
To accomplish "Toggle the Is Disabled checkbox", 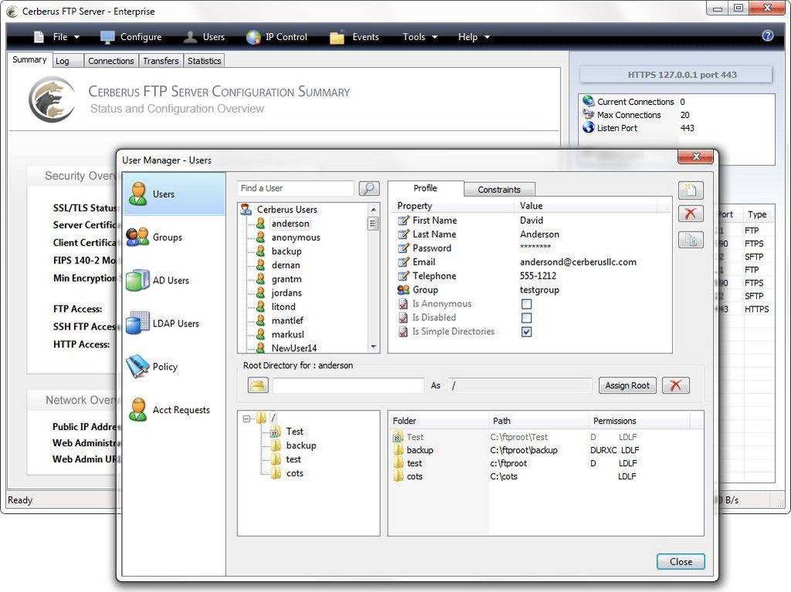I will (526, 318).
